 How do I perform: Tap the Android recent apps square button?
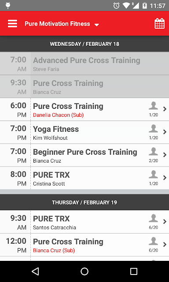134,271
